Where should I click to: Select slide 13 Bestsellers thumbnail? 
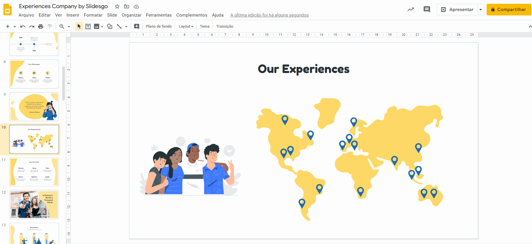[34, 234]
